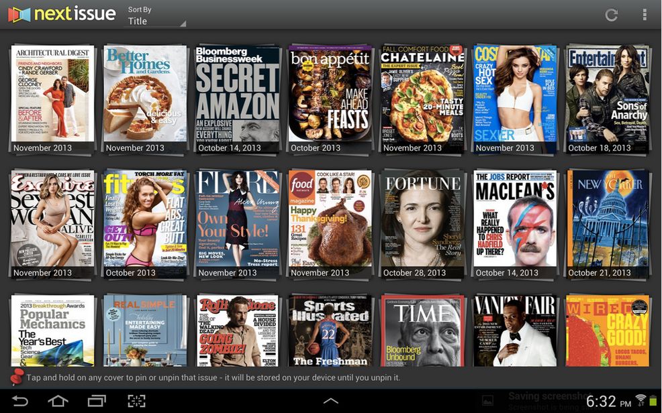Screen dimensions: 662x413
Task: Tap the 'Tap and hold on any cover' hint text
Action: pyautogui.click(x=214, y=377)
